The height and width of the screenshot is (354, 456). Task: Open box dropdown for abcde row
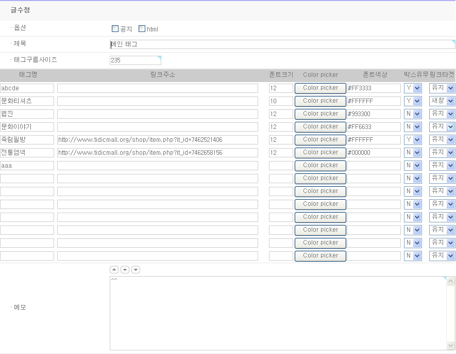[413, 88]
